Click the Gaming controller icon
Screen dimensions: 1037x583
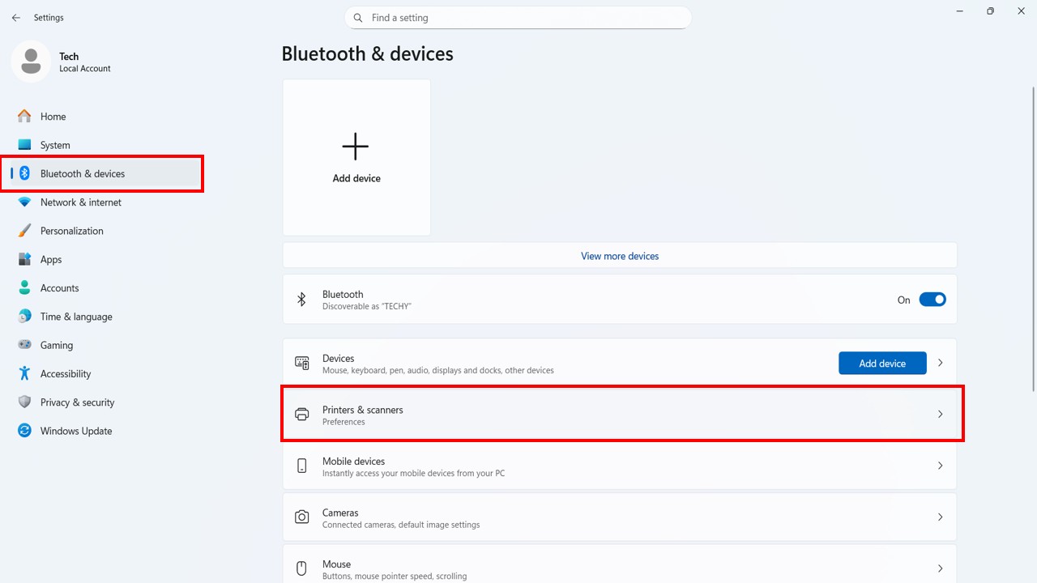24,345
